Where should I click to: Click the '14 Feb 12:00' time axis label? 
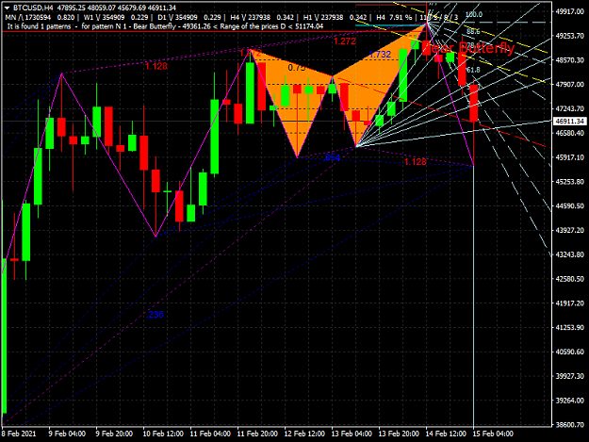446,434
